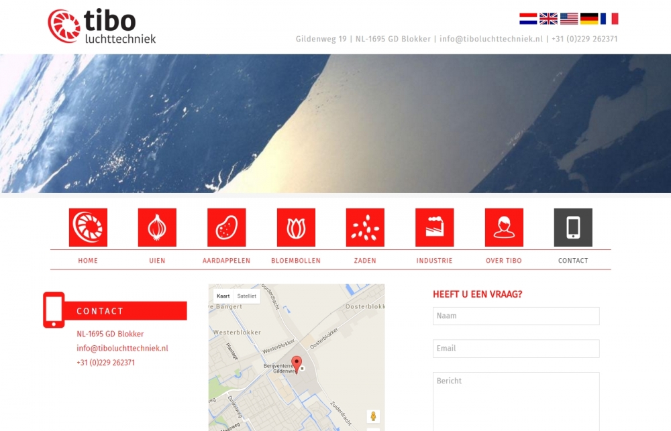
Task: Switch language using the UK flag
Action: point(548,18)
